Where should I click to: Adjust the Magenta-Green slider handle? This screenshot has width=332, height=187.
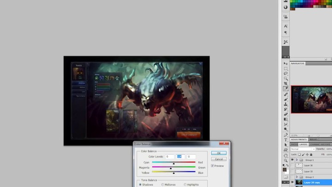(171, 169)
